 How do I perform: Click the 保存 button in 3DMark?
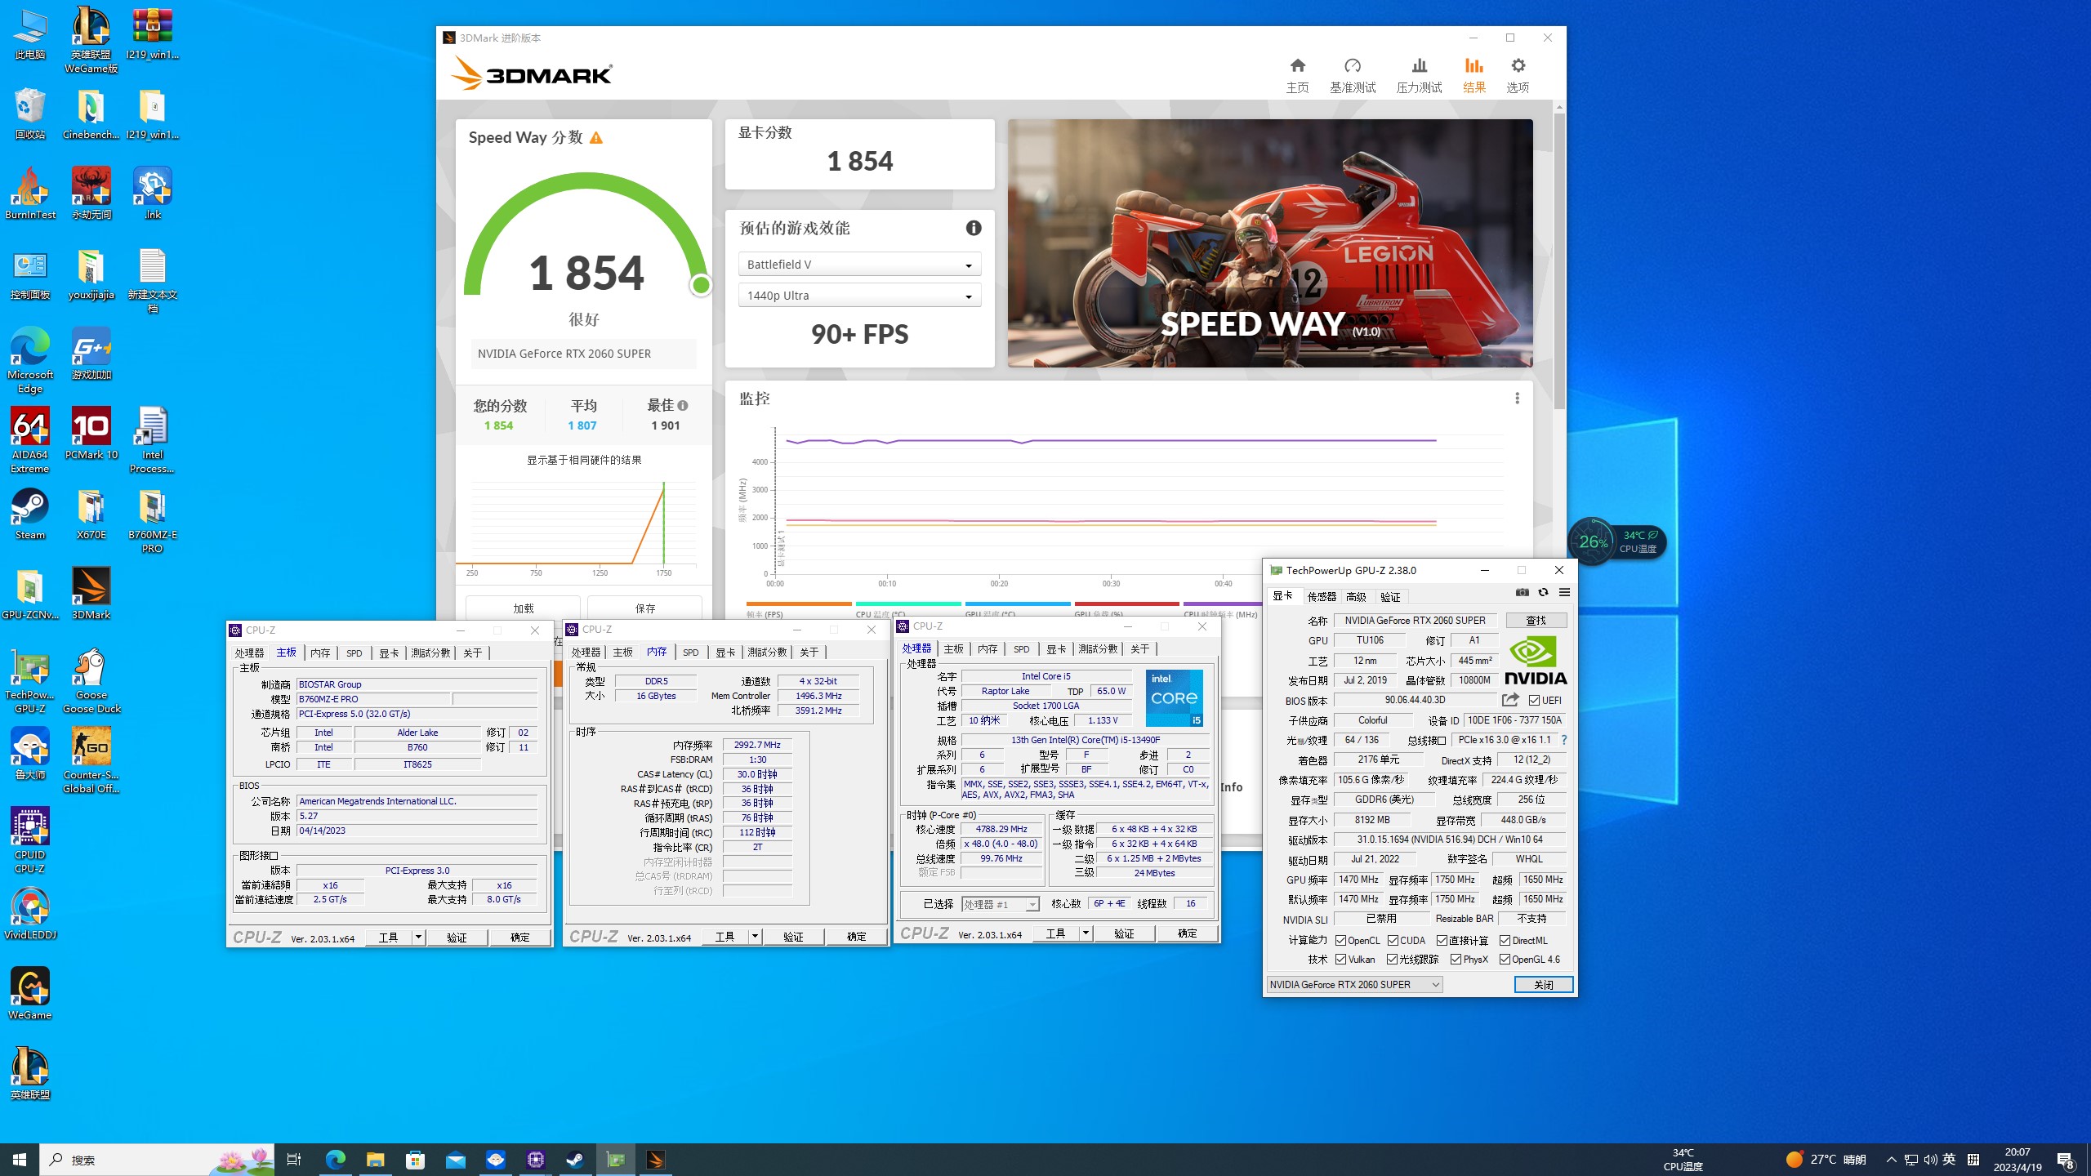point(644,608)
